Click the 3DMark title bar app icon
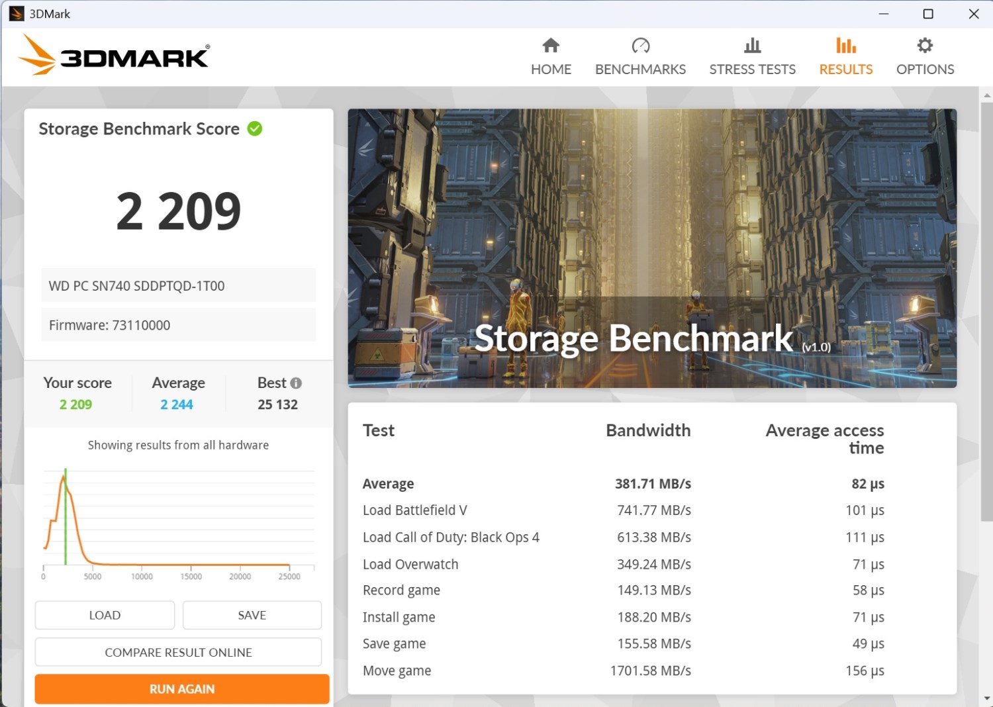This screenshot has height=707, width=993. pos(17,14)
